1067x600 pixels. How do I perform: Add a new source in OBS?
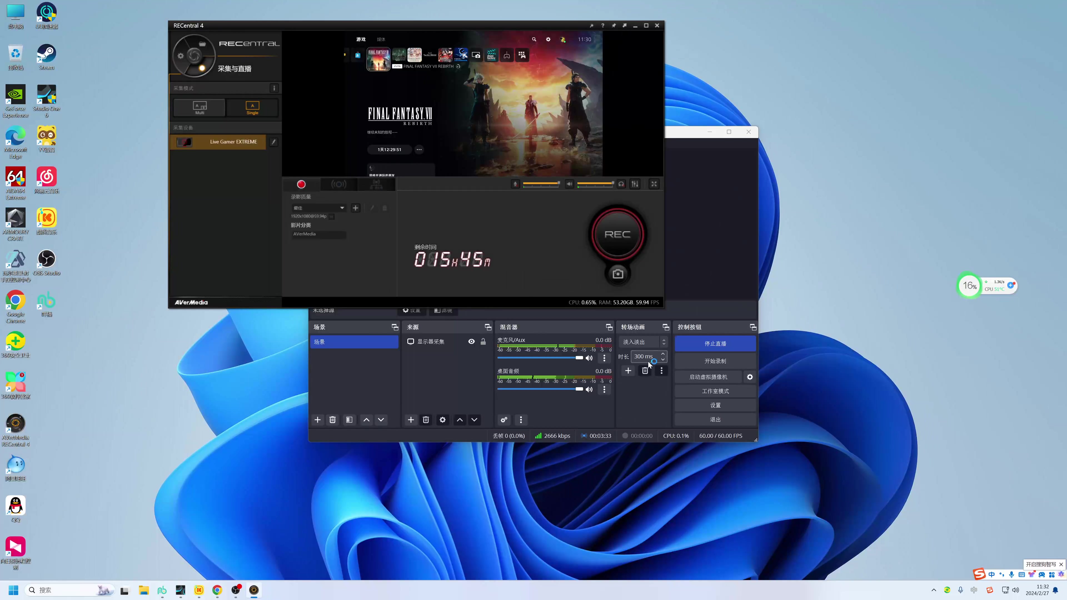pyautogui.click(x=411, y=420)
